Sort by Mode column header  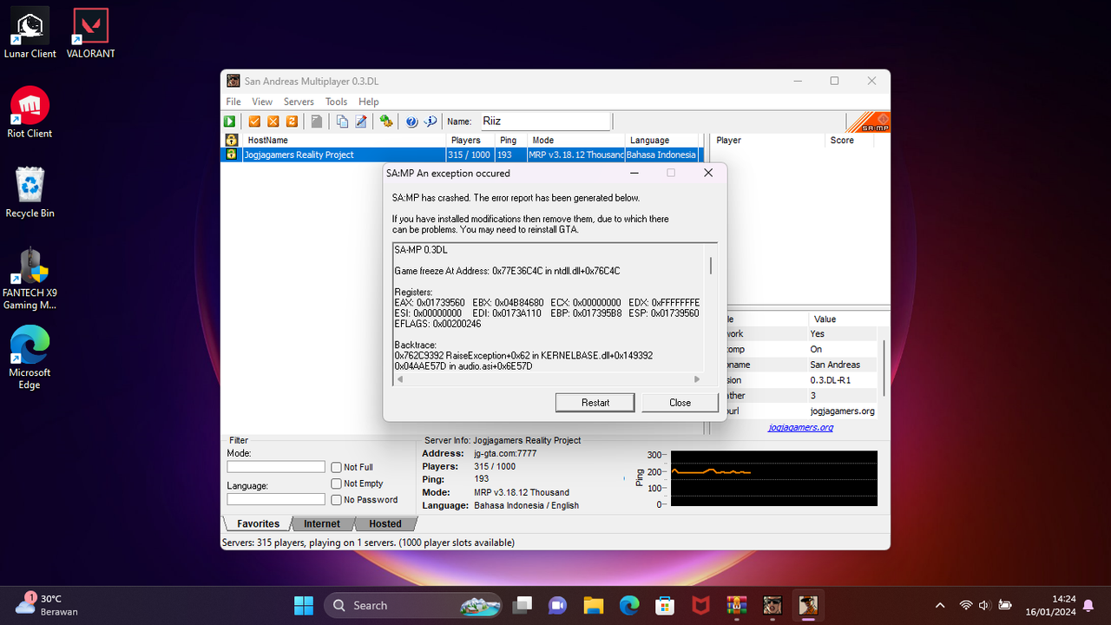click(x=576, y=140)
